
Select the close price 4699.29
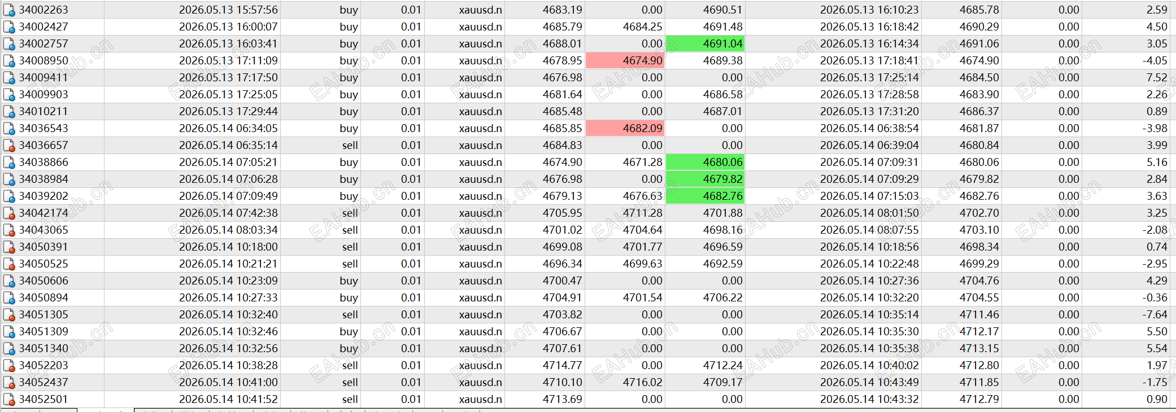pyautogui.click(x=979, y=264)
